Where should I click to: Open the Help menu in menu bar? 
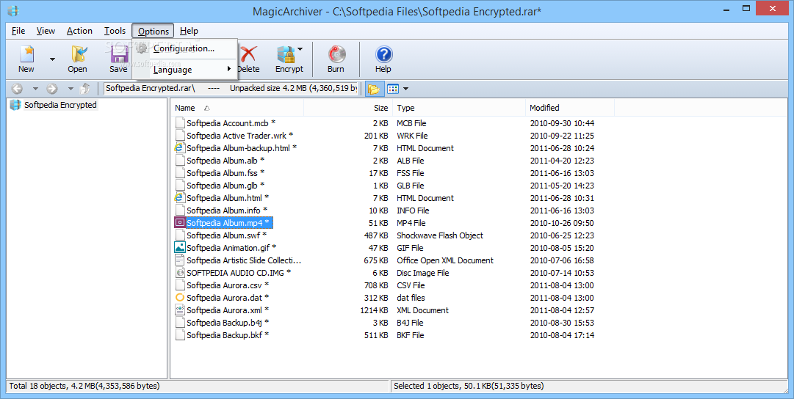pos(189,31)
